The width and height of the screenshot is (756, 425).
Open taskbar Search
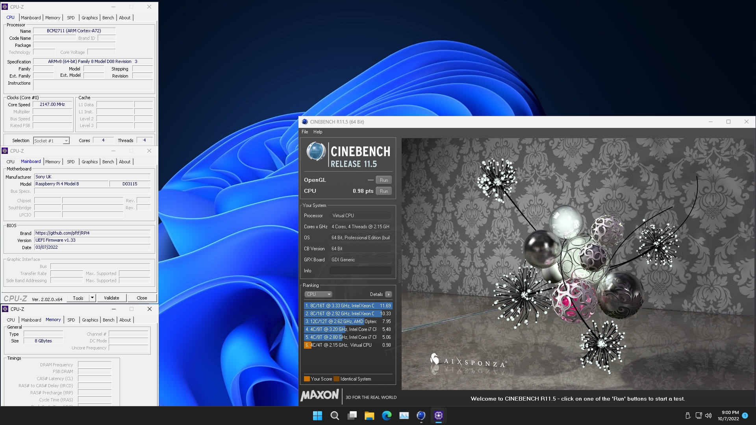[335, 416]
